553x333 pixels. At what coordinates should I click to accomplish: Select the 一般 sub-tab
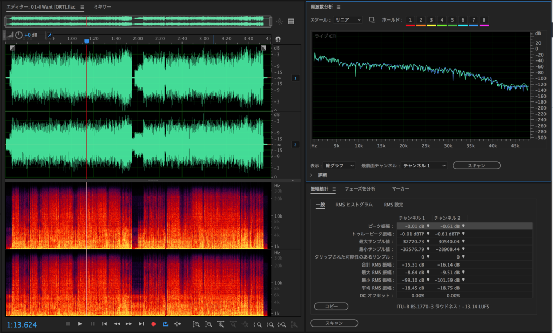point(320,205)
